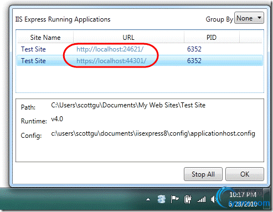Click the Runtime value v4.0
The width and height of the screenshot is (273, 212).
tap(57, 119)
